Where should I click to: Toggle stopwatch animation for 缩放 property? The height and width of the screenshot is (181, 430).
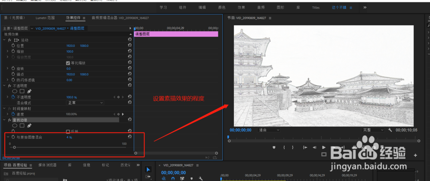click(x=13, y=52)
